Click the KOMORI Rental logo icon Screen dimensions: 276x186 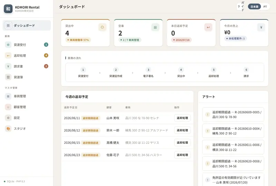[8, 9]
